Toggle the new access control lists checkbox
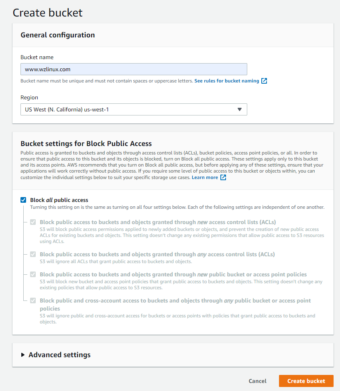The image size is (340, 391). point(33,222)
